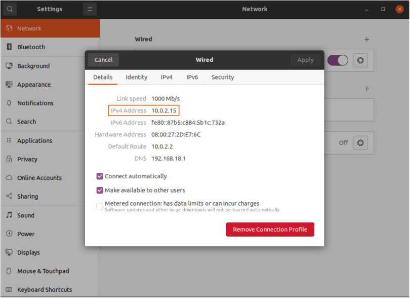Switch to the IPv4 tab
The width and height of the screenshot is (410, 298).
point(167,78)
